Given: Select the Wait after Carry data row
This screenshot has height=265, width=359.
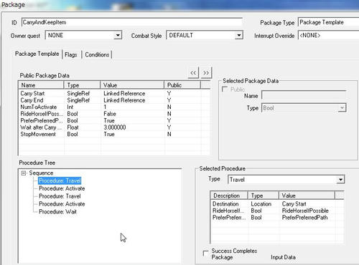Looking at the screenshot, I should coord(114,127).
